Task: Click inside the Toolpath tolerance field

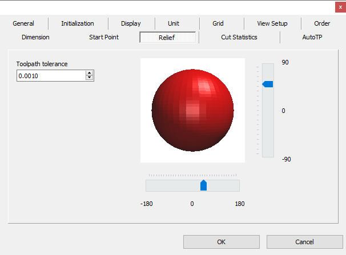Action: pos(51,76)
